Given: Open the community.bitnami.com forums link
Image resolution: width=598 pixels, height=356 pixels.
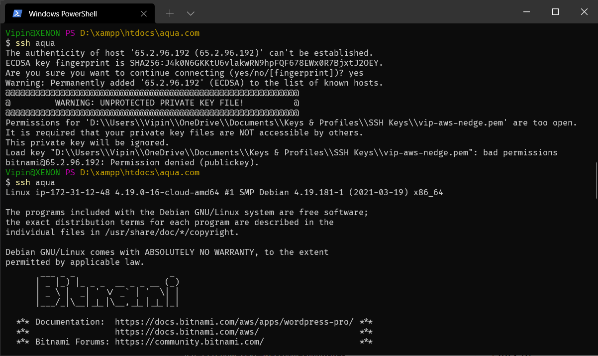Looking at the screenshot, I should click(x=190, y=342).
